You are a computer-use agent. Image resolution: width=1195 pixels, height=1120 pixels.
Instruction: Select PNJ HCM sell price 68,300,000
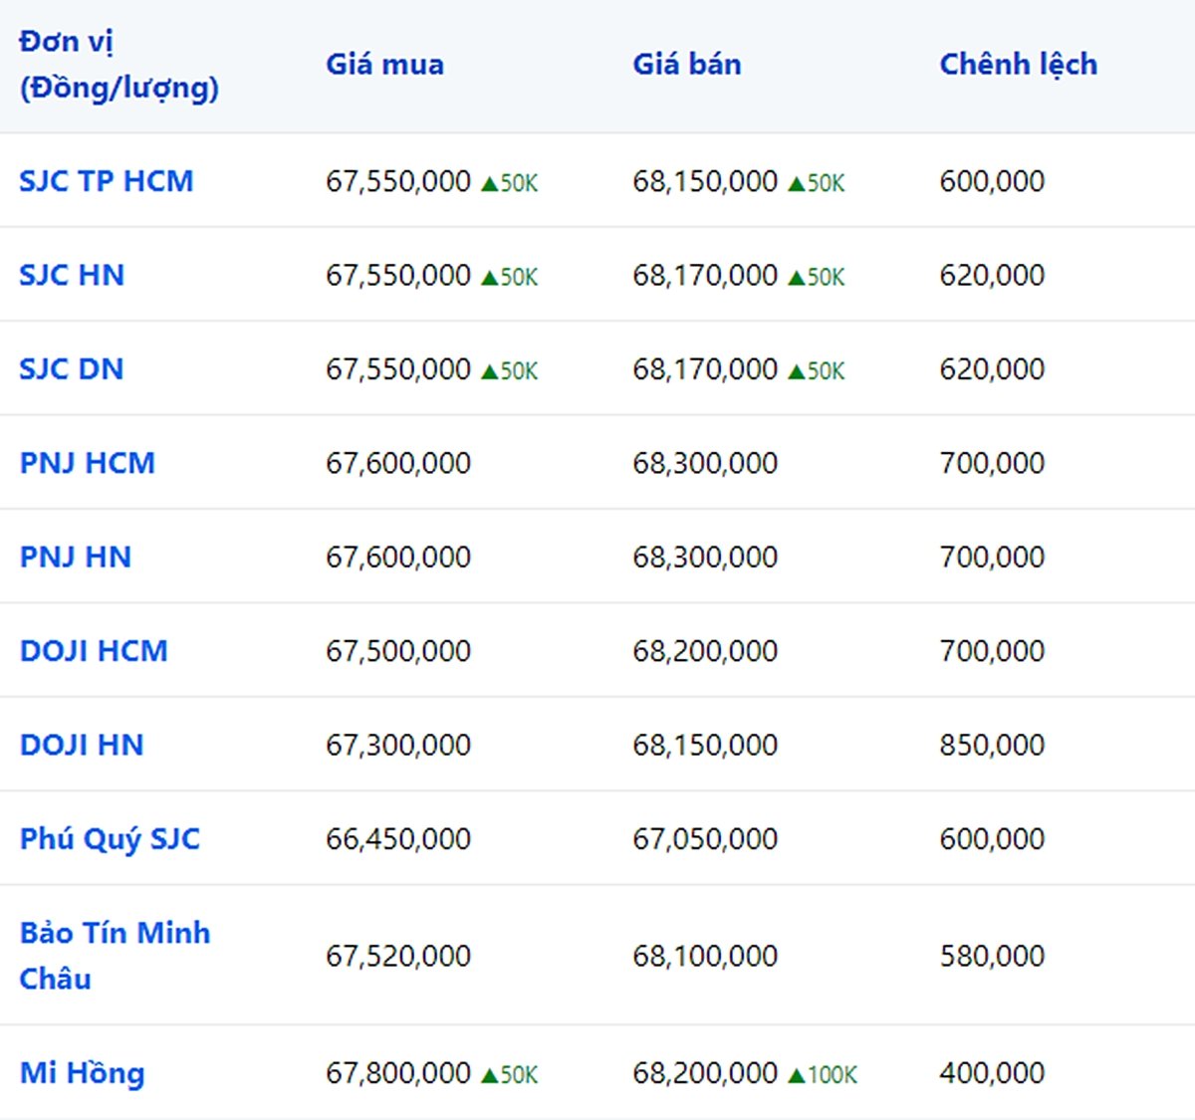click(x=705, y=463)
